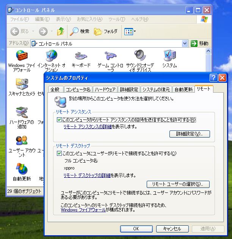Open the リモート デスクトップの詳細 link
Viewport: 232px width, 239px height.
[x=87, y=175]
